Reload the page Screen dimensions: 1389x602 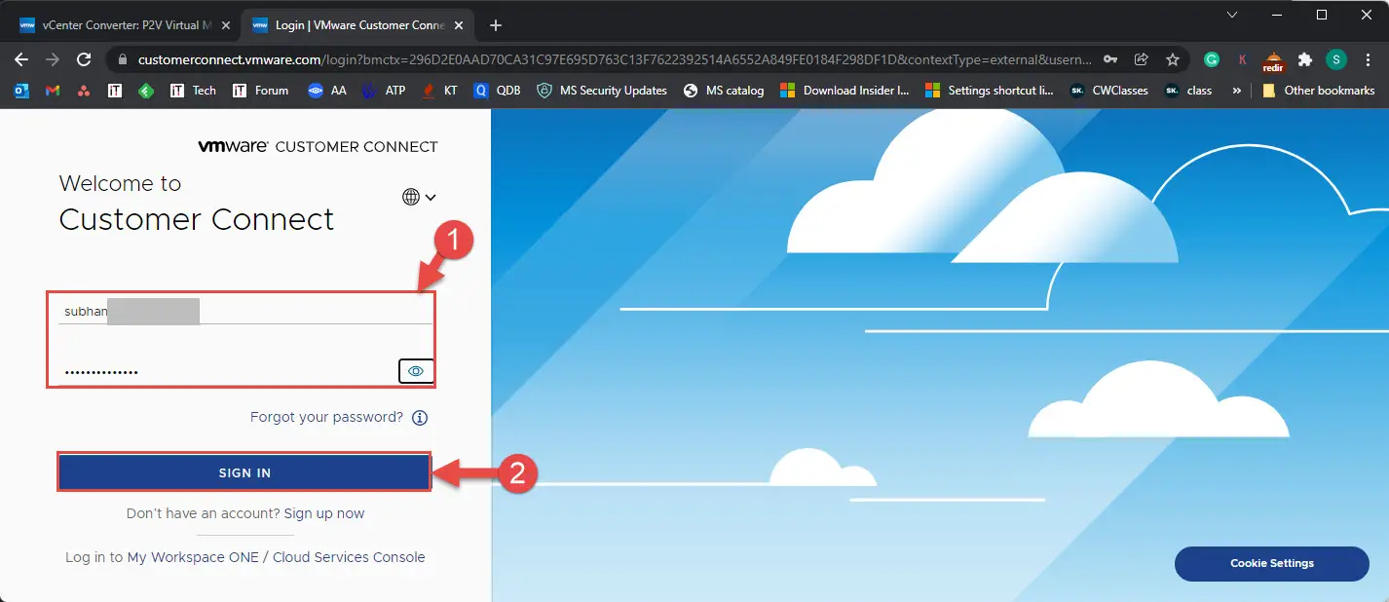point(84,59)
